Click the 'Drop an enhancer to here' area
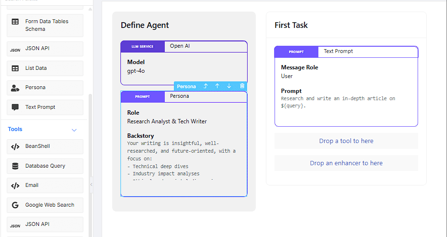Image resolution: width=447 pixels, height=237 pixels. point(346,163)
